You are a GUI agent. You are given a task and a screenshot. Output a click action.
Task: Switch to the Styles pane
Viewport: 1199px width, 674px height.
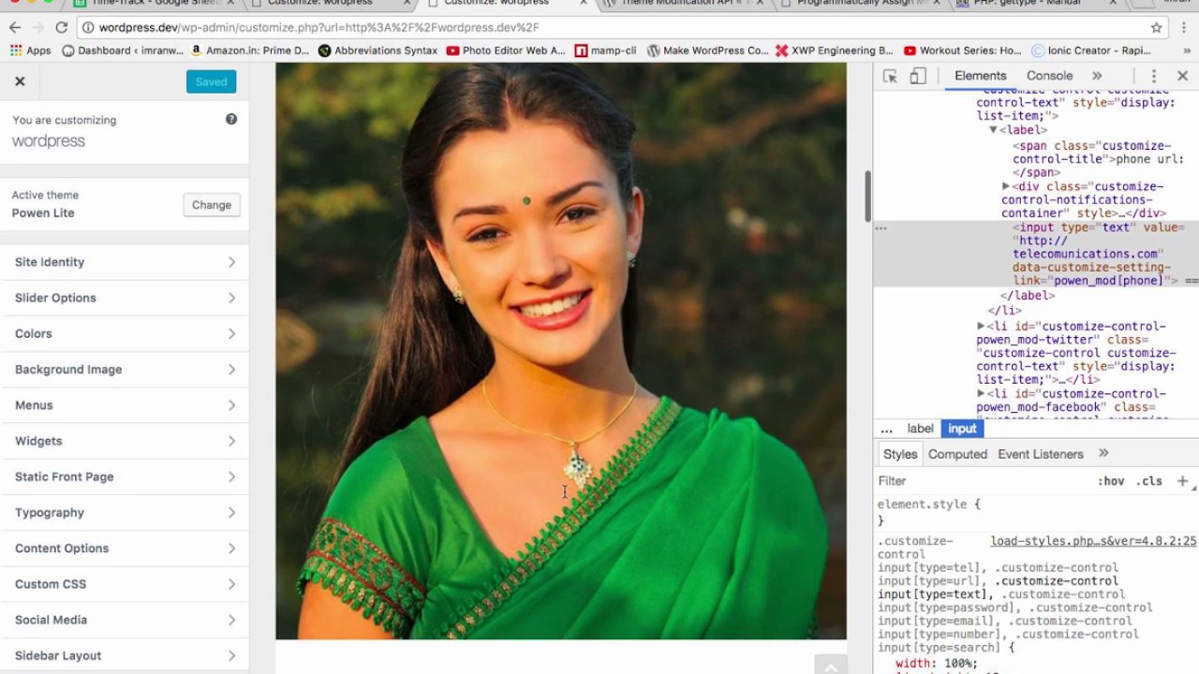click(x=900, y=454)
